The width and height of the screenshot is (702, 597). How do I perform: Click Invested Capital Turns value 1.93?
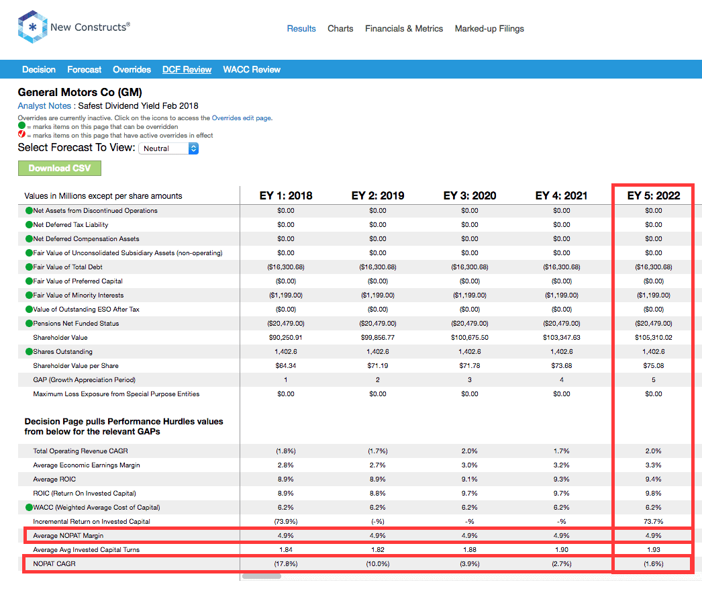(x=654, y=550)
